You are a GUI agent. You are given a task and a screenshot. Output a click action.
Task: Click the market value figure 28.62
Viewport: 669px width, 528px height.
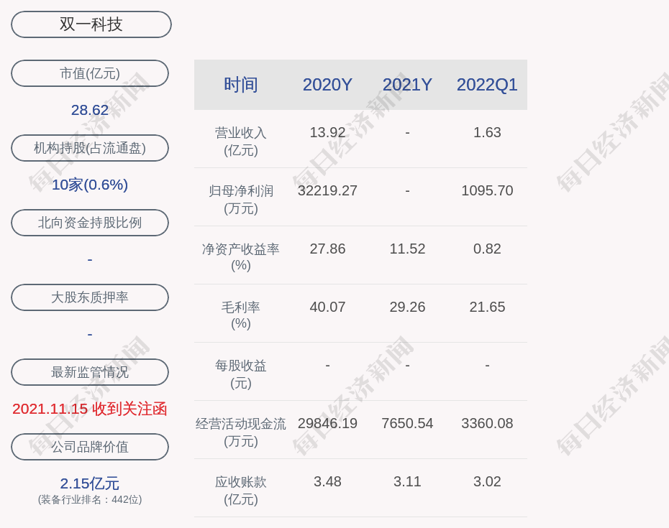coord(90,110)
